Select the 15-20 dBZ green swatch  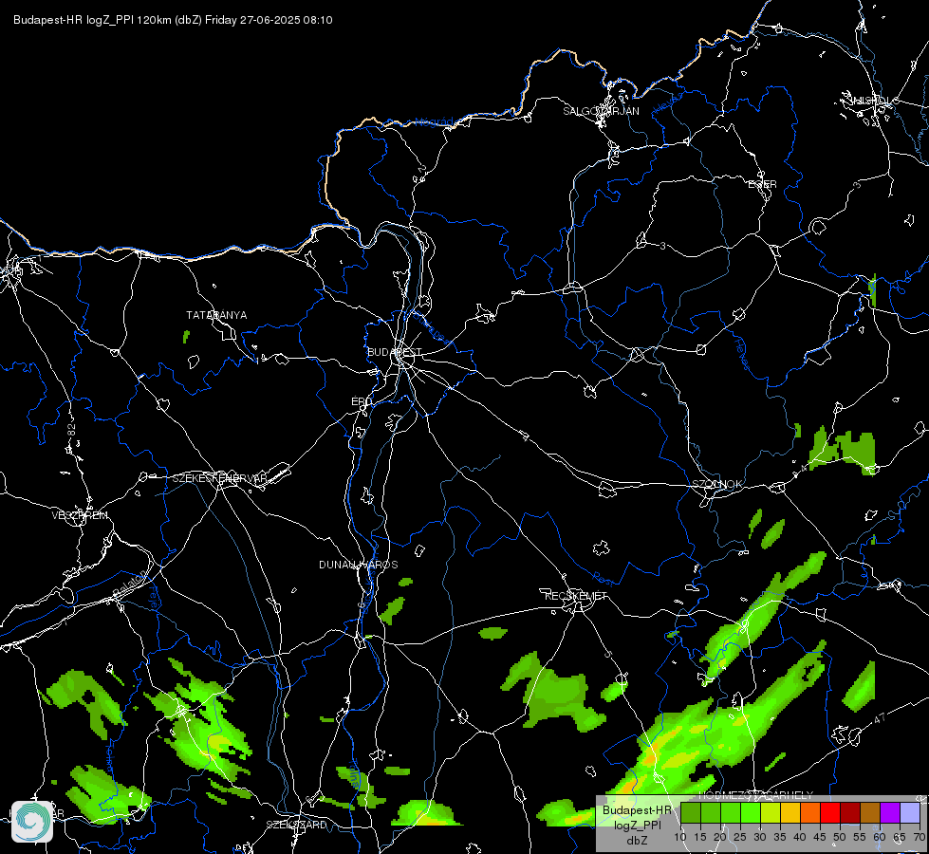point(711,812)
